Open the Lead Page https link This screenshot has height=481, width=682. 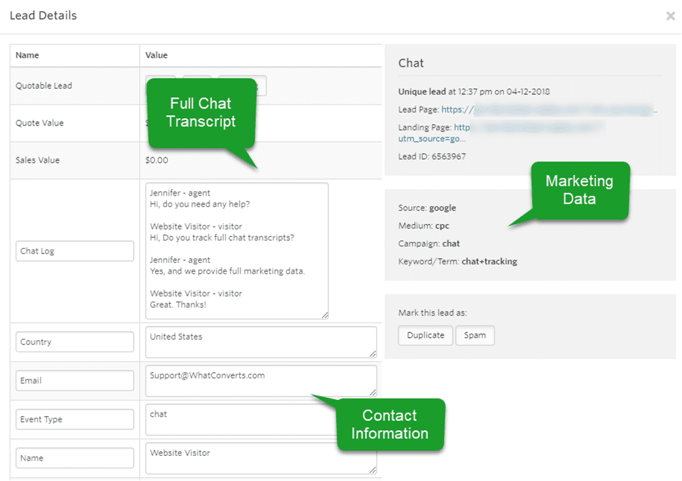(457, 110)
